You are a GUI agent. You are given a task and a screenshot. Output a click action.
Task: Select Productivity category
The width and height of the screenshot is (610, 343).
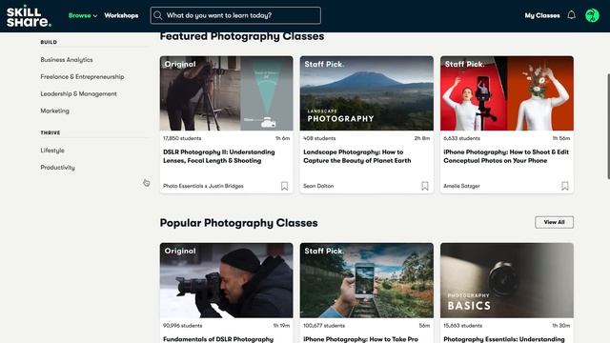(x=57, y=168)
